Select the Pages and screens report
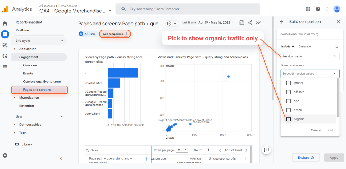The image size is (346, 169). (39, 90)
